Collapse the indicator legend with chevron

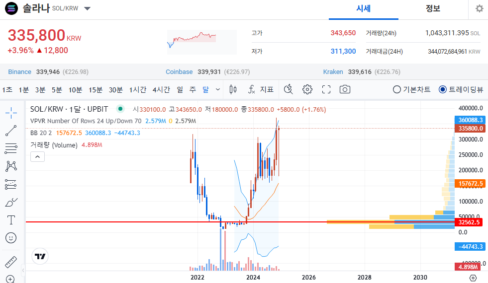pyautogui.click(x=37, y=157)
